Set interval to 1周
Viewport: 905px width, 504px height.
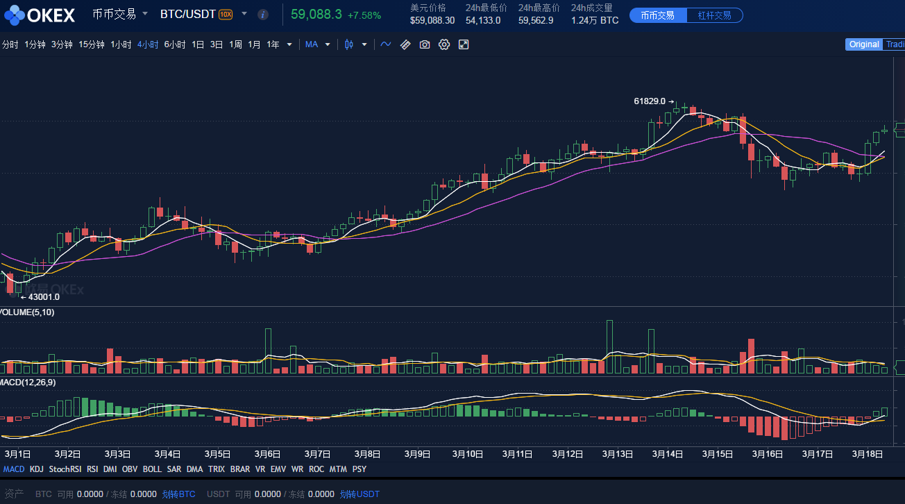235,44
